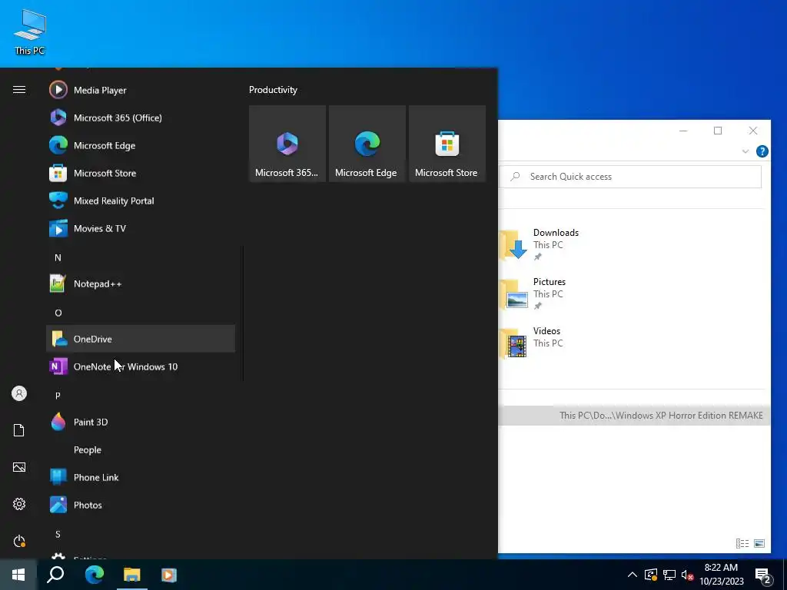Open Pictures from Start sidebar
This screenshot has height=590, width=787.
pyautogui.click(x=19, y=467)
